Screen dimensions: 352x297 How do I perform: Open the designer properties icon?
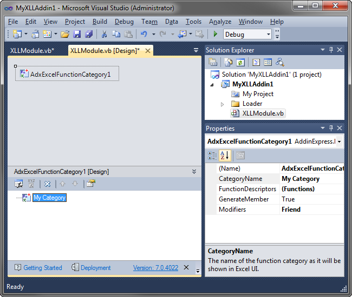pos(91,184)
